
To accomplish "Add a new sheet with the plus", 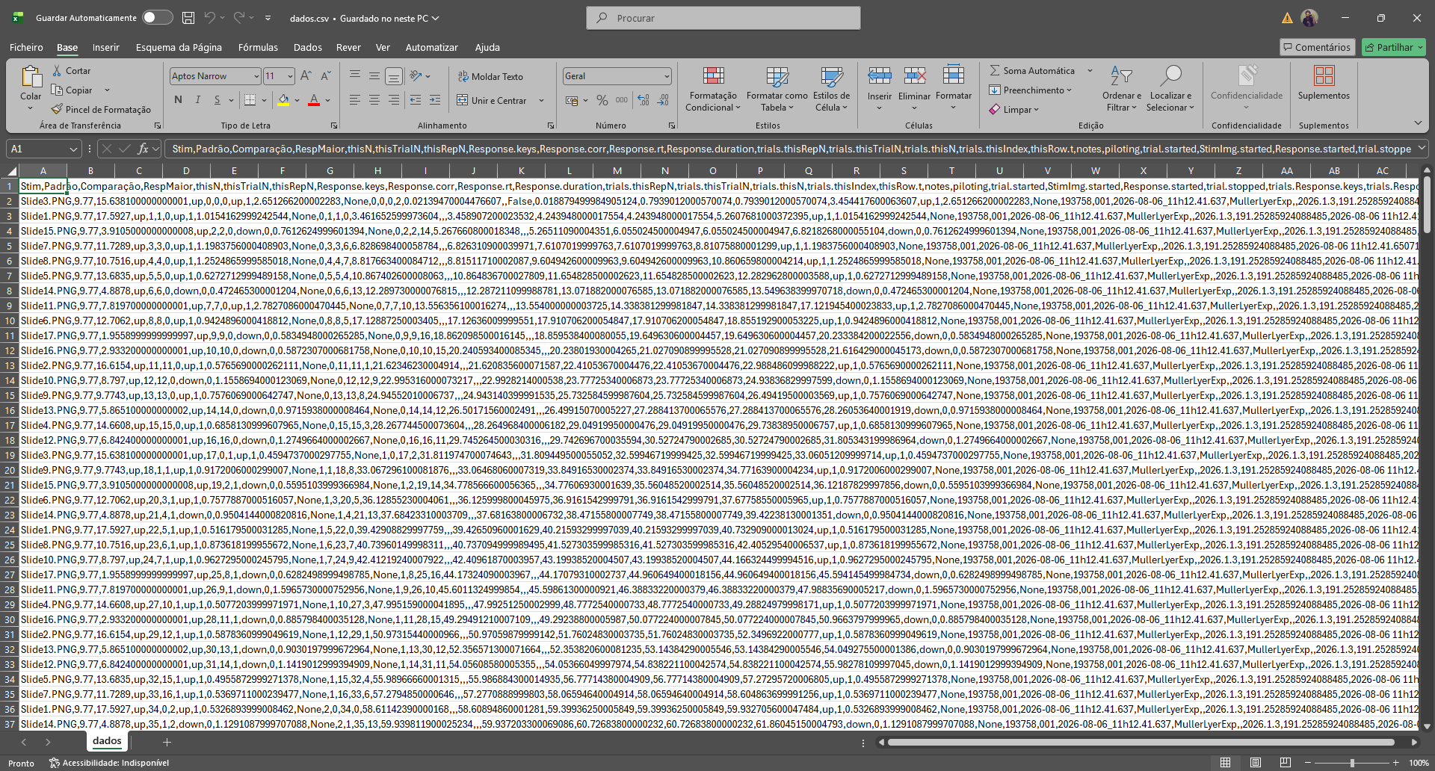I will click(167, 742).
